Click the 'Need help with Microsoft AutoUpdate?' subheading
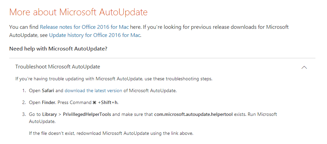Image resolution: width=327 pixels, height=144 pixels. click(58, 49)
